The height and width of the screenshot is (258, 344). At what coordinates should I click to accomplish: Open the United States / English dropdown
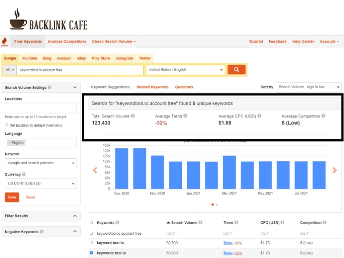[186, 70]
